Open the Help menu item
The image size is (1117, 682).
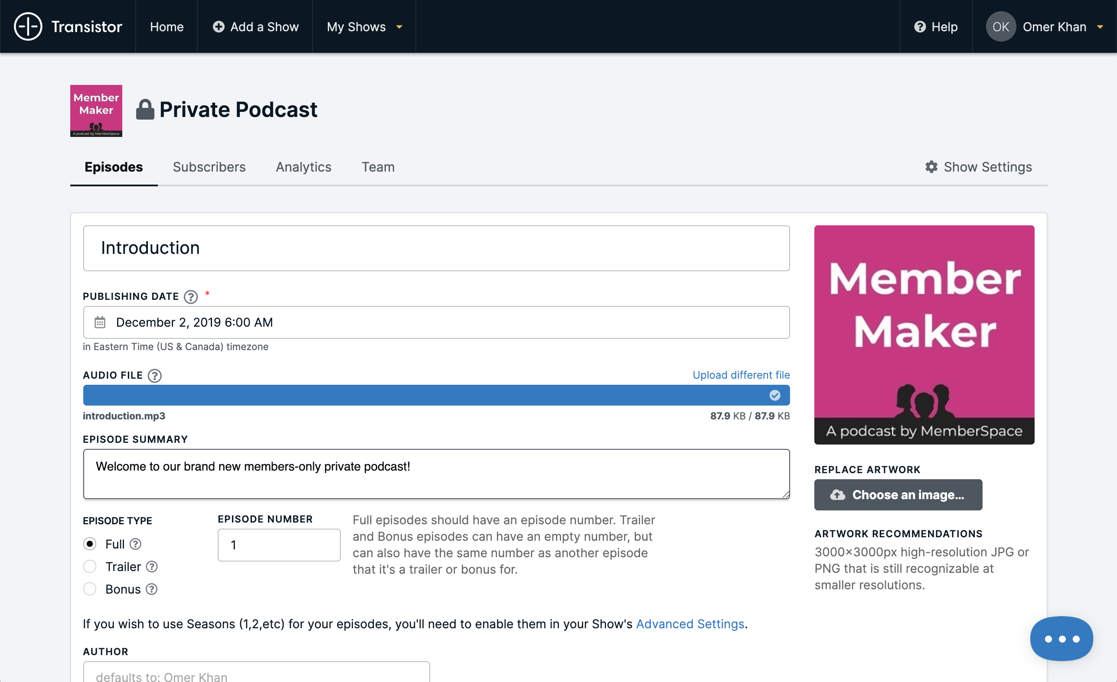click(936, 27)
